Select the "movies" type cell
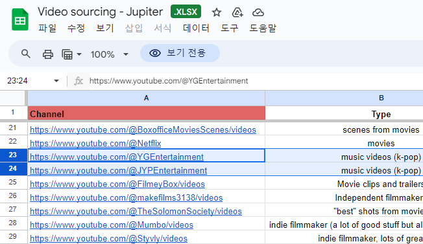Viewport: 423px width, 244px height. click(344, 142)
